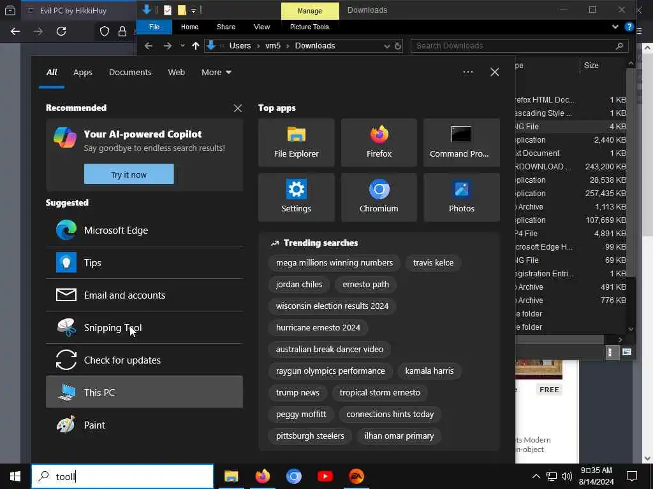
Task: Launch Snipping Tool from Suggested
Action: click(x=144, y=328)
